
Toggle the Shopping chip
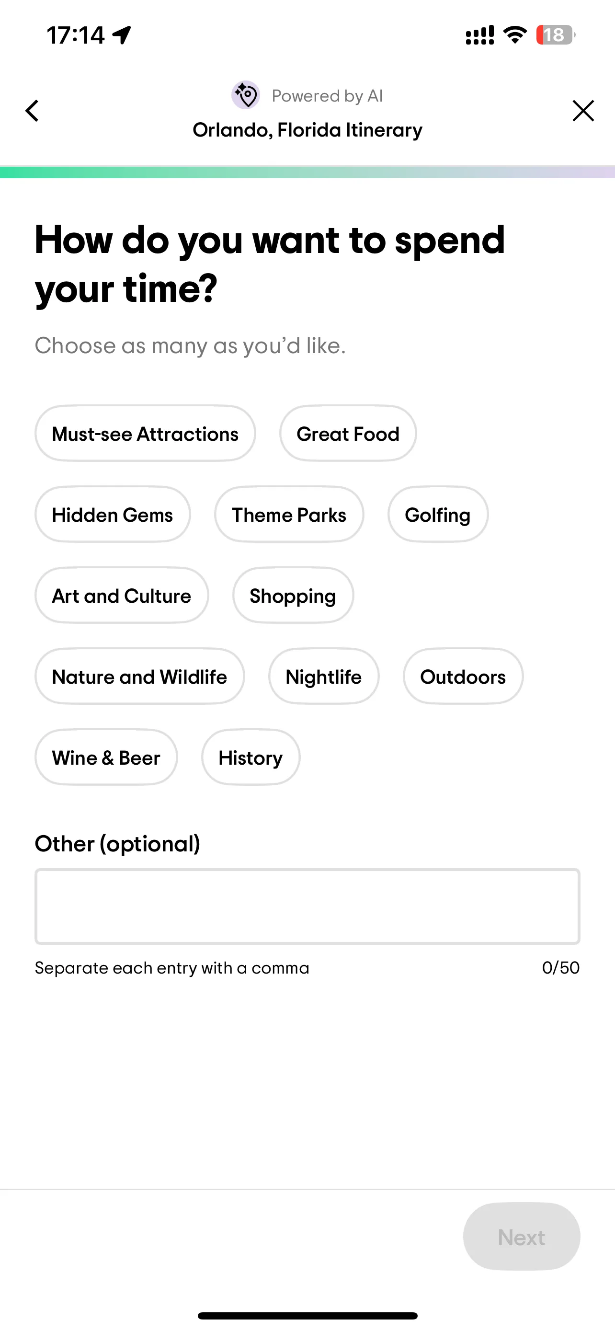coord(293,595)
